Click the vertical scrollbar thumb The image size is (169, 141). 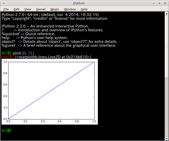click(x=166, y=46)
